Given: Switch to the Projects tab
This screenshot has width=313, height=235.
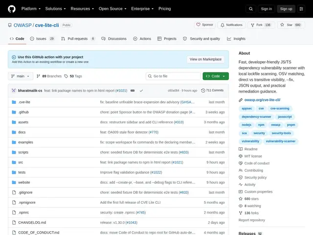Looking at the screenshot, I should [167, 39].
